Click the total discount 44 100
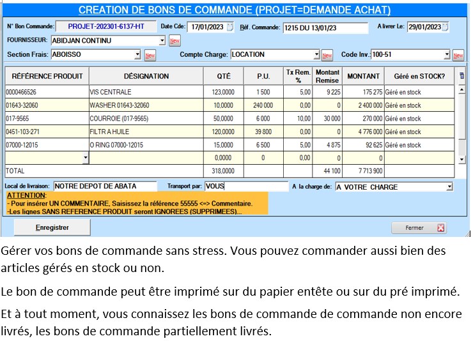Viewport: 473px width, 341px height. point(327,170)
